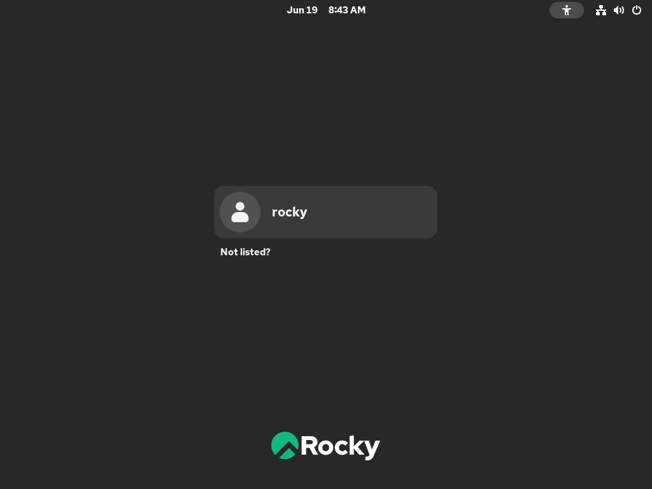Click the white "Rocky" wordmark text
The image size is (652, 489).
pos(340,447)
